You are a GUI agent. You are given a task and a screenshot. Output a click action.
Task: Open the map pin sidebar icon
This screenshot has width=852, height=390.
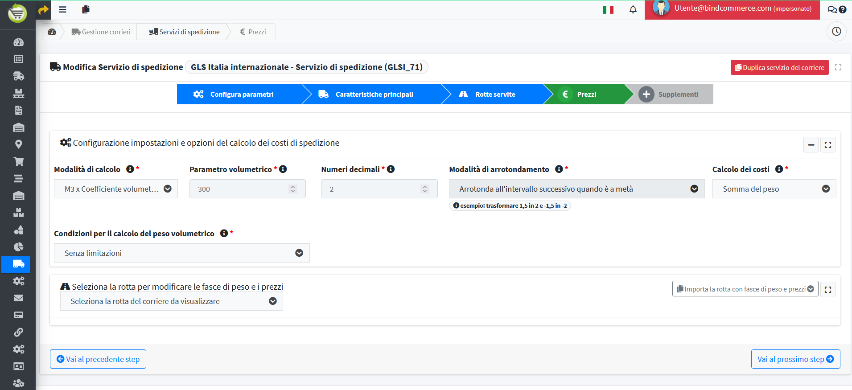coord(18,144)
